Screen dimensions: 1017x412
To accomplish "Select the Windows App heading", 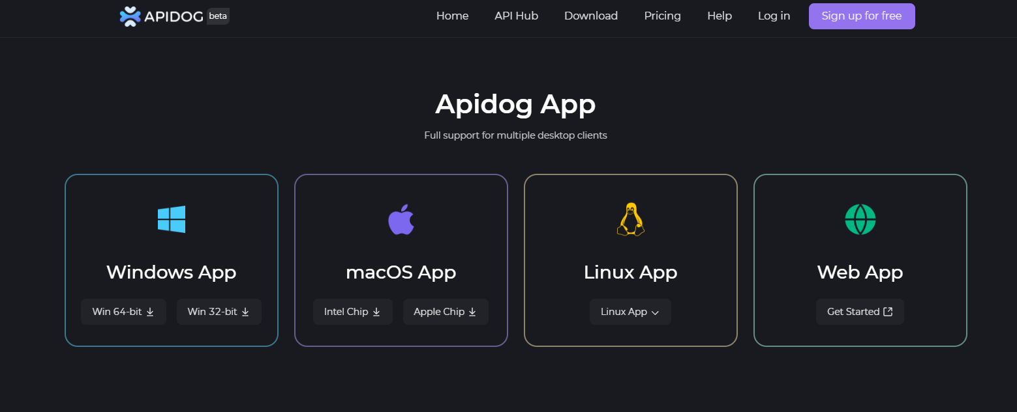I will point(172,272).
